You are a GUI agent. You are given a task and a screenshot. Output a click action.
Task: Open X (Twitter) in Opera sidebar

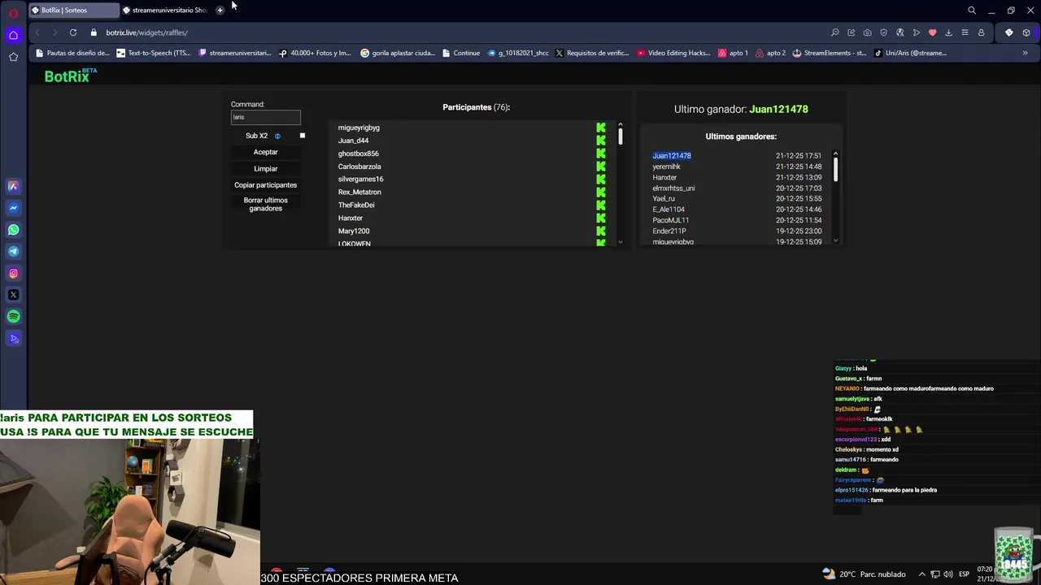[x=13, y=295]
